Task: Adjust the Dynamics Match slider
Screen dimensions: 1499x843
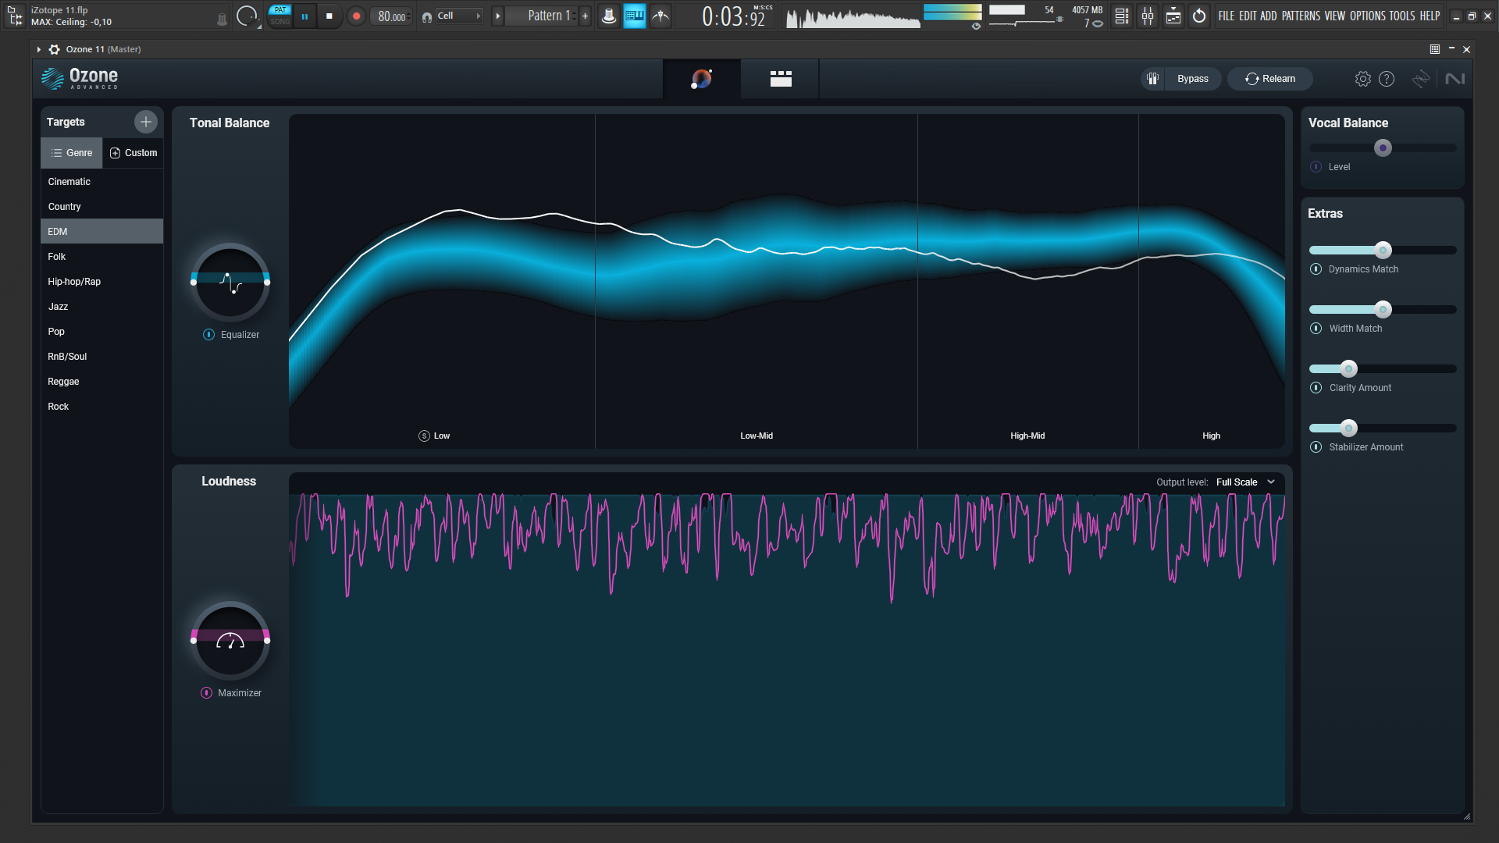Action: click(x=1382, y=250)
